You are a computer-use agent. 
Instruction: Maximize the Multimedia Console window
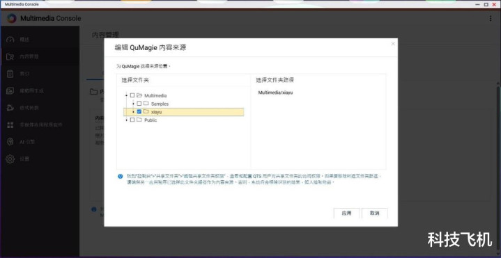(x=486, y=4)
